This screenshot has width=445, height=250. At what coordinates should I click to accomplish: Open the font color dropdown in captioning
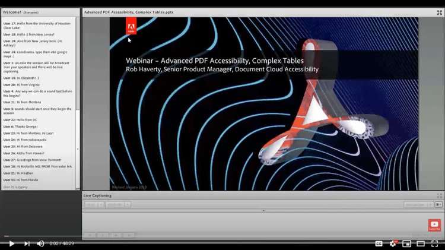click(118, 204)
